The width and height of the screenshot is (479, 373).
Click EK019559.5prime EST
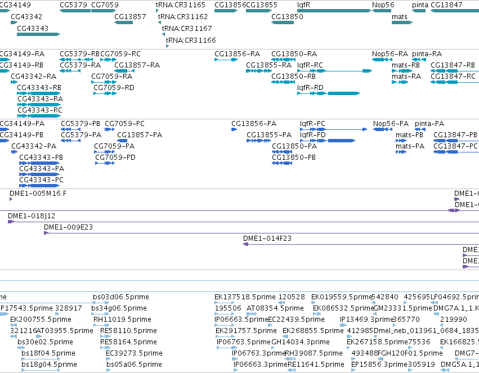point(313,303)
